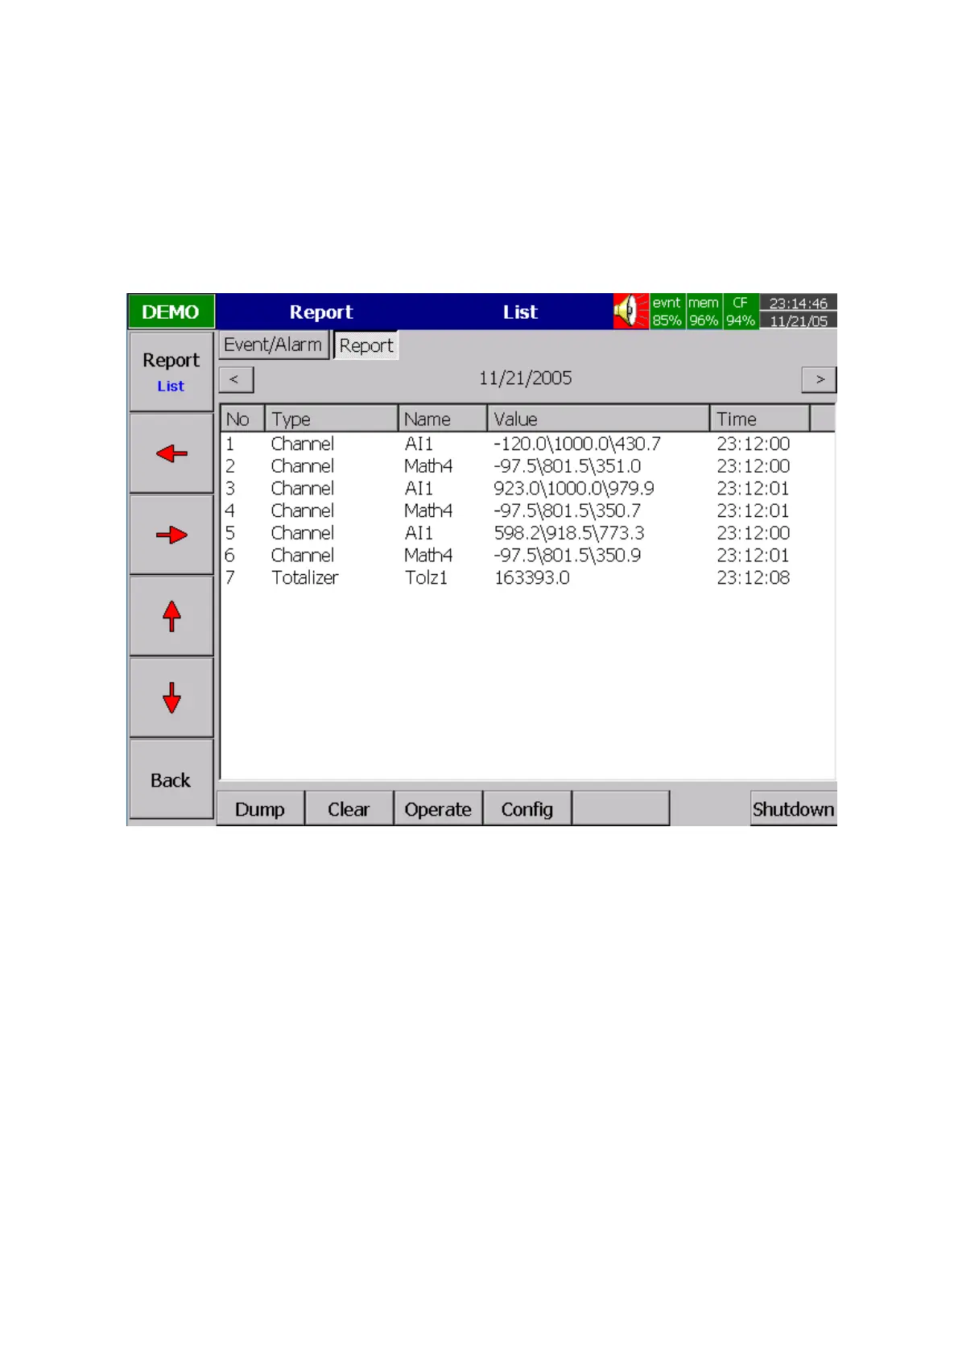Click the Tolz1 name cell
958x1356 pixels.
tap(426, 577)
